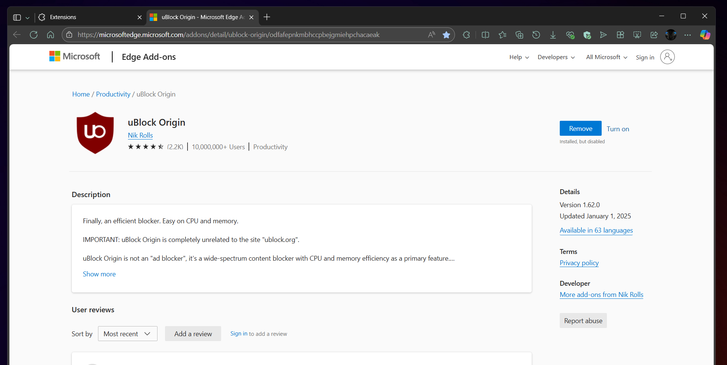Click the '10,000,000+ Users' text
Screen dimensions: 727x365
tap(219, 147)
